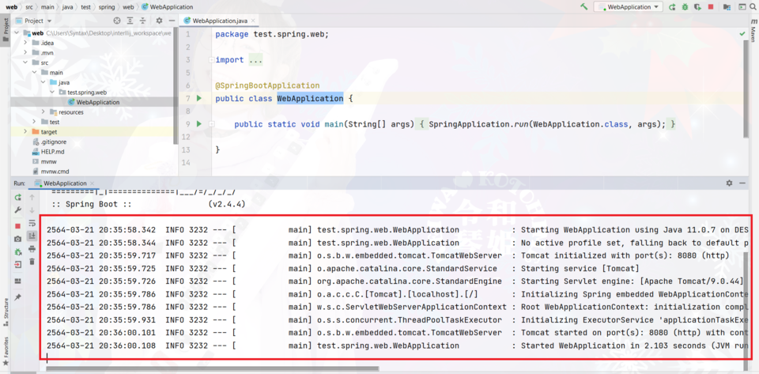Toggle the Project tool window side tab
759x374 pixels.
click(6, 30)
